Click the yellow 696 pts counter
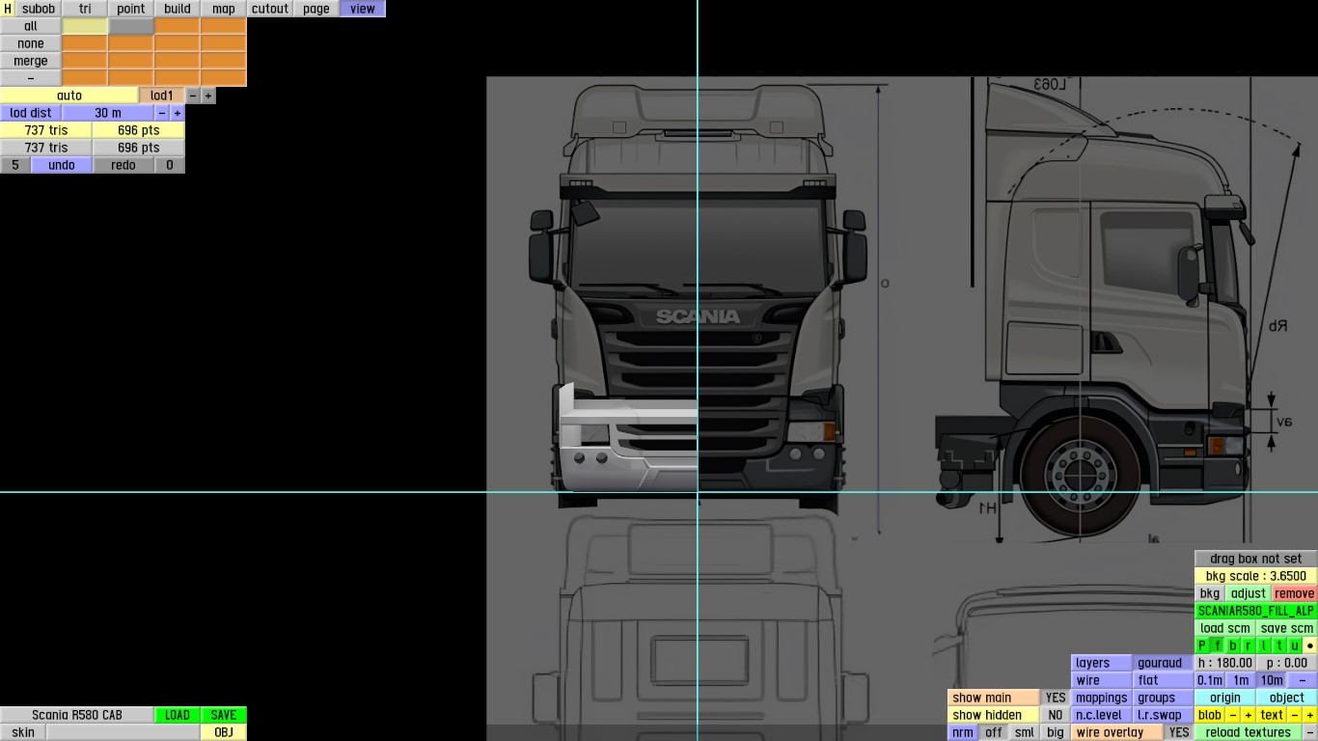Viewport: 1318px width, 741px height. coord(139,130)
